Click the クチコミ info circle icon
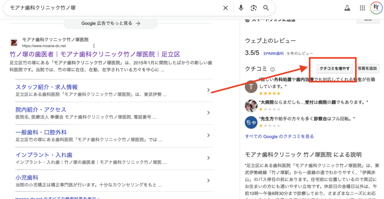Viewport: 384px width, 199px height. [x=273, y=69]
